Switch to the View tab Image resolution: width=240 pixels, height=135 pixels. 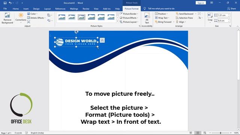point(96,9)
